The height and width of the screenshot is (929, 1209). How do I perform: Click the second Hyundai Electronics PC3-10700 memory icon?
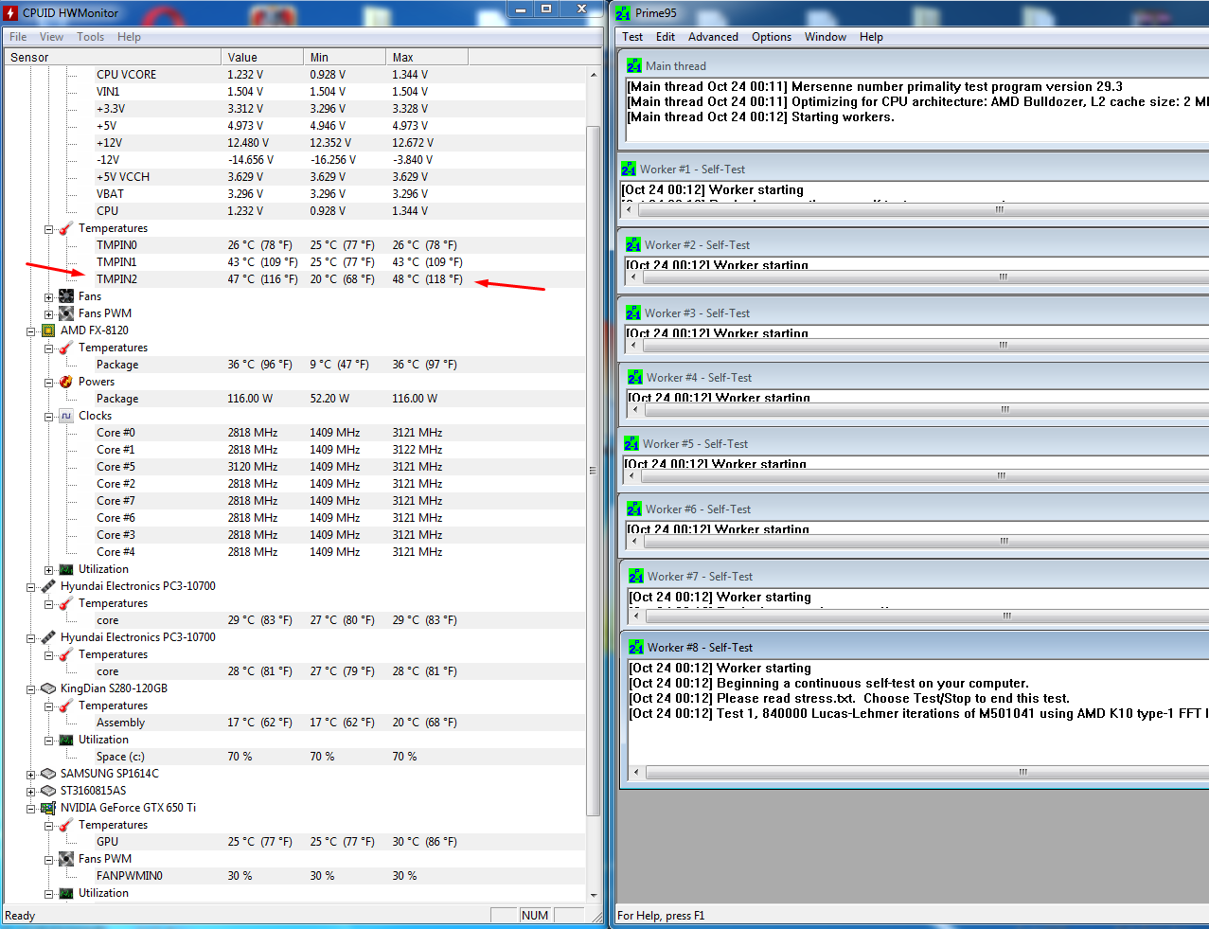(48, 637)
